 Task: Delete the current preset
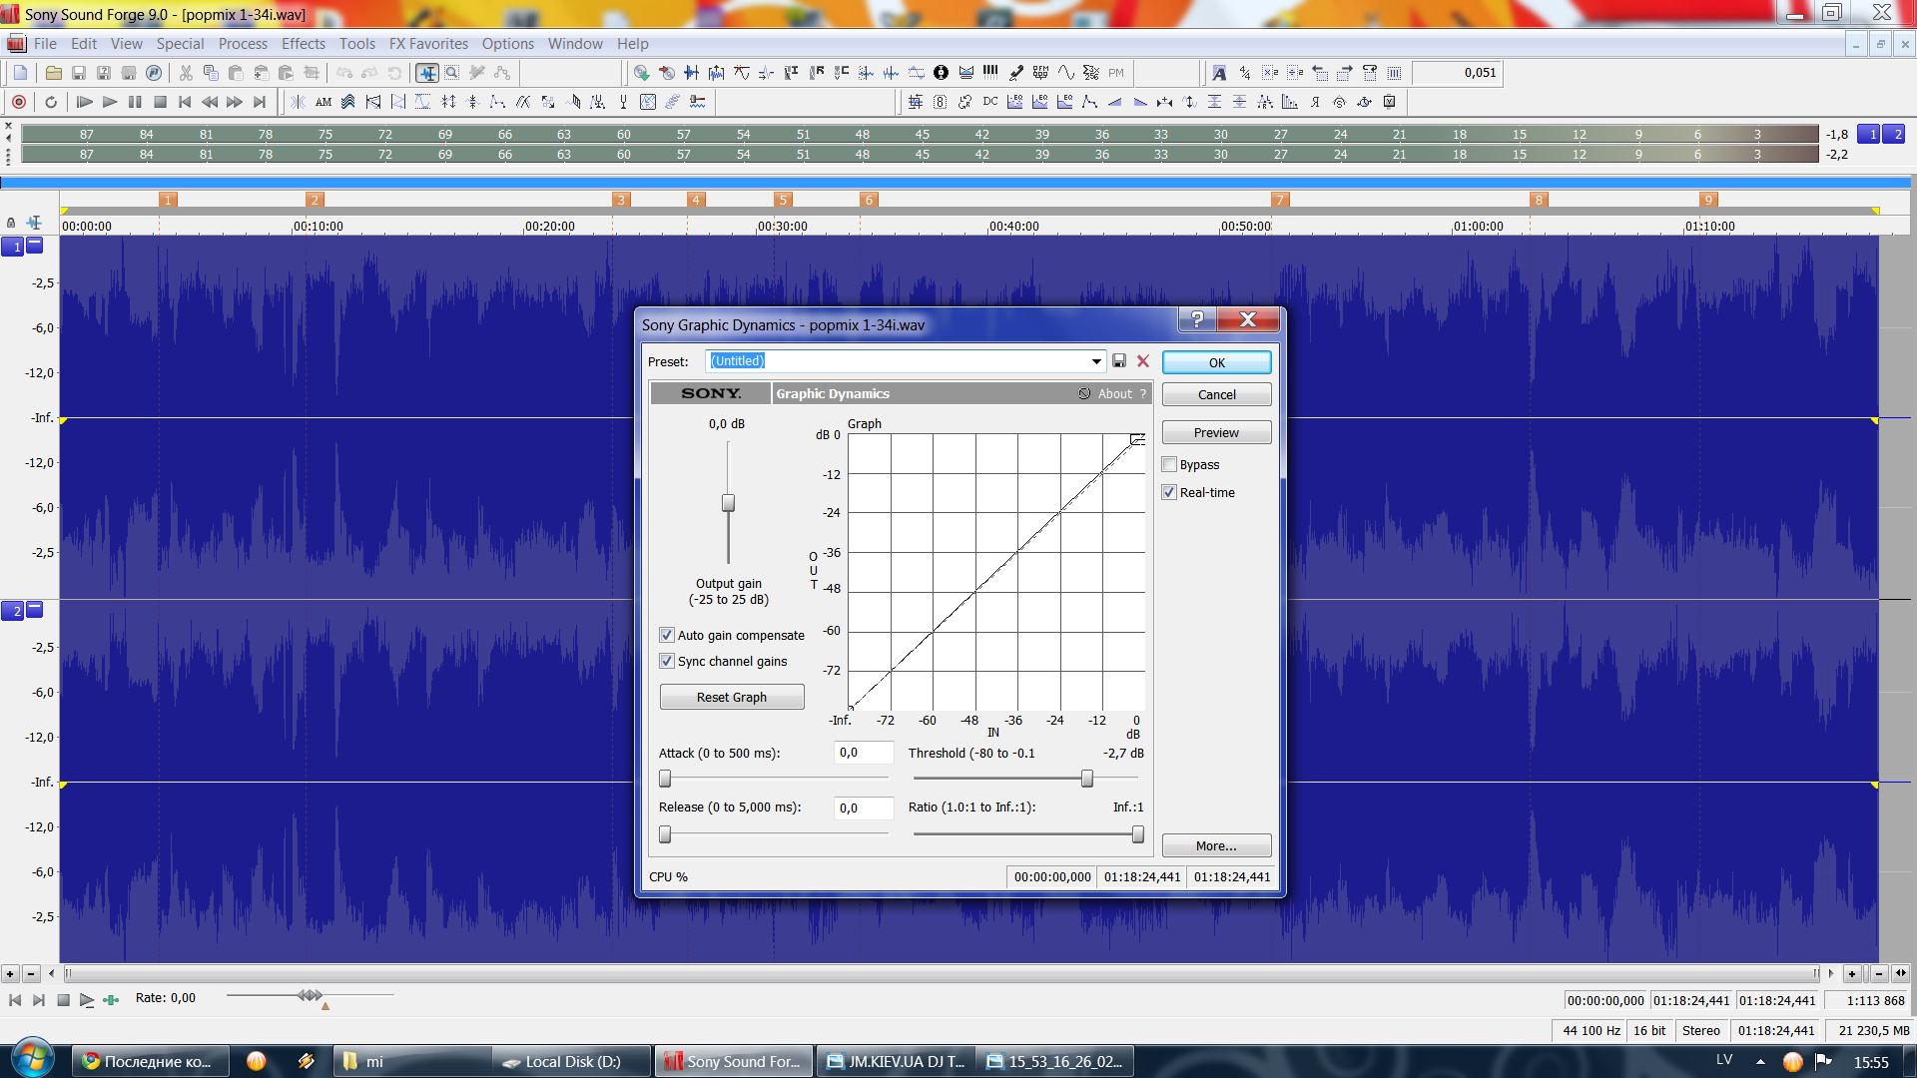[x=1143, y=361]
